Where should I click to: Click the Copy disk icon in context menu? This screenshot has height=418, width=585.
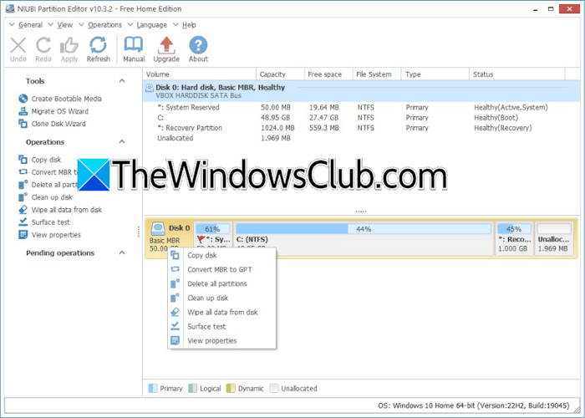tap(175, 255)
